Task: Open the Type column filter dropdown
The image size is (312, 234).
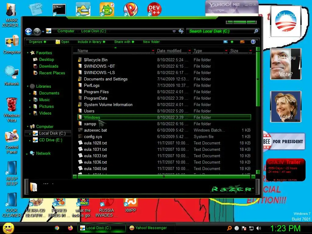Action: pyautogui.click(x=226, y=51)
